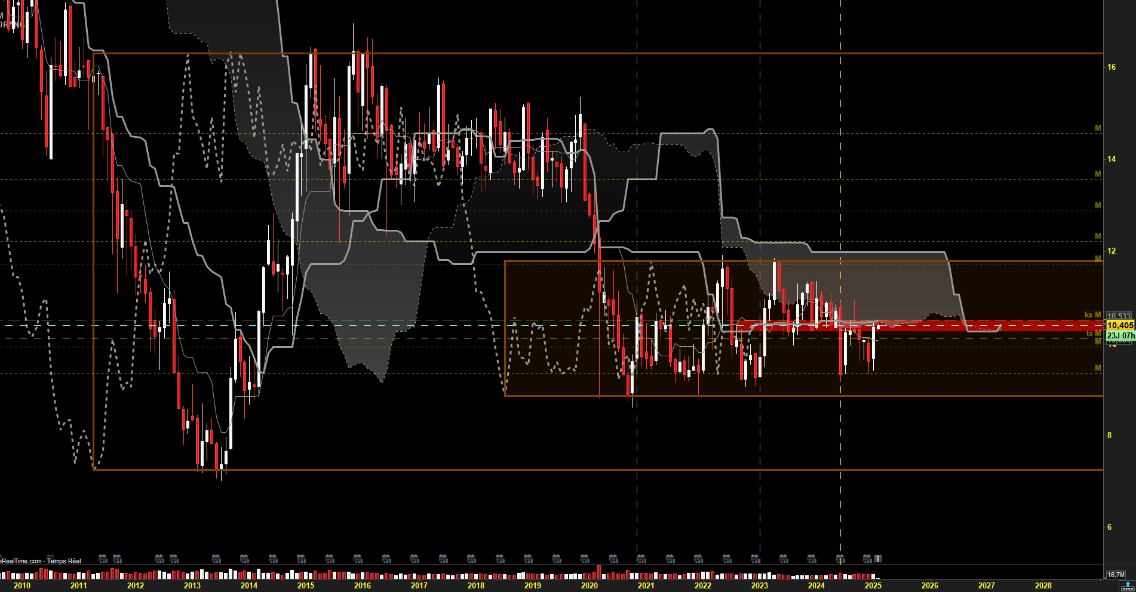Viewport: 1136px width, 592px height.
Task: Open the calendar event icon beside the info icon
Action: (x=867, y=559)
